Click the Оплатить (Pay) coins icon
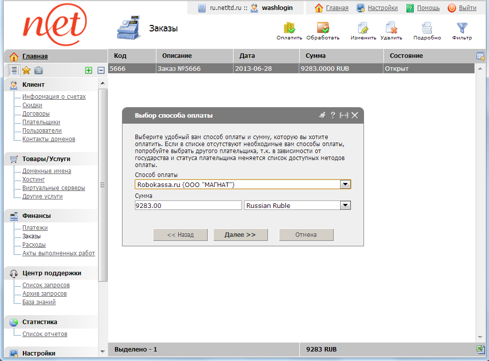This screenshot has width=489, height=361. (x=289, y=28)
